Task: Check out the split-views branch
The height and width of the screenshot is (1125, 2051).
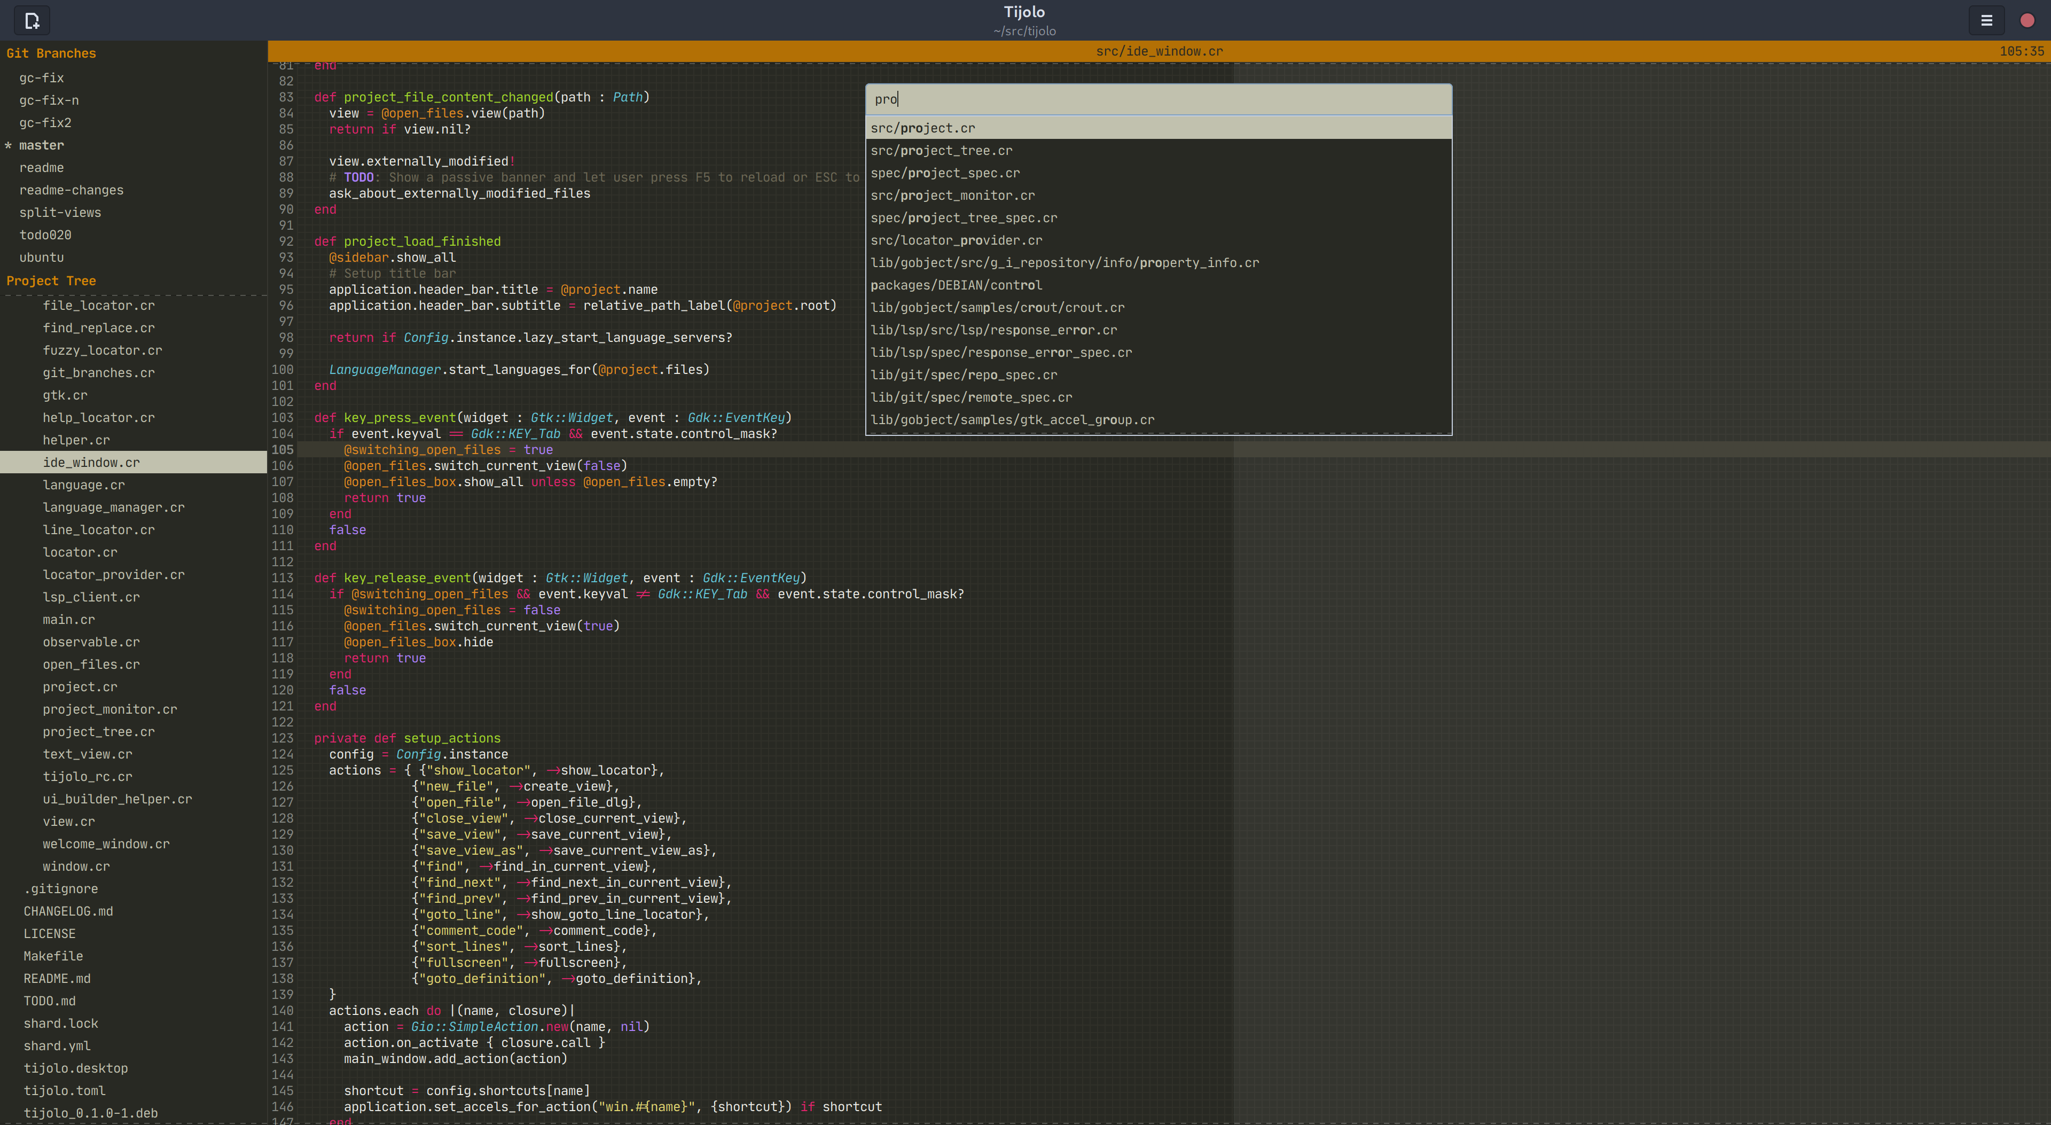Action: [x=60, y=213]
